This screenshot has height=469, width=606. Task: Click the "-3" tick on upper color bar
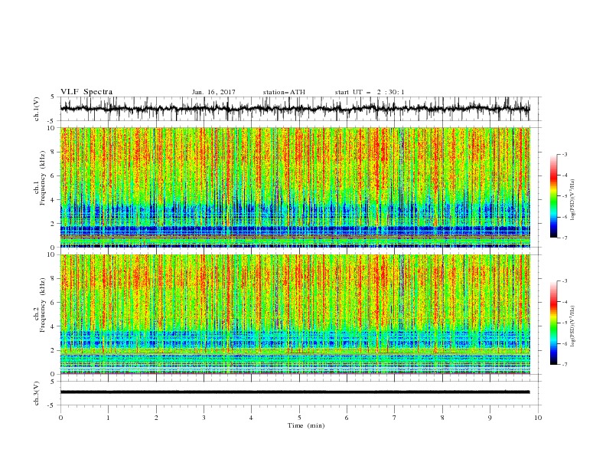(x=565, y=154)
